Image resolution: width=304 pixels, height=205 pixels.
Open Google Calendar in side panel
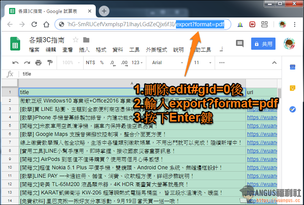click(x=293, y=67)
